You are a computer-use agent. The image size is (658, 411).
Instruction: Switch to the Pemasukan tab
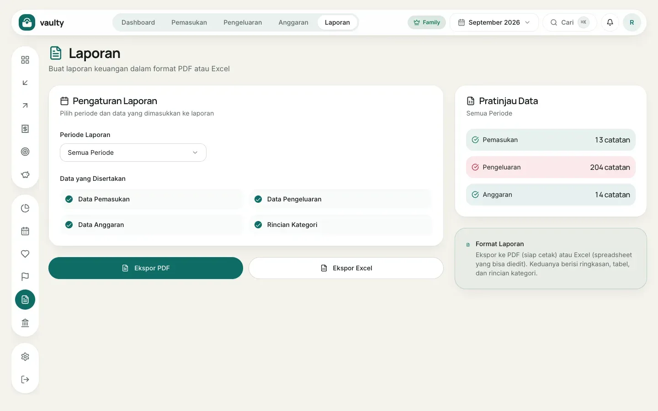coord(189,22)
